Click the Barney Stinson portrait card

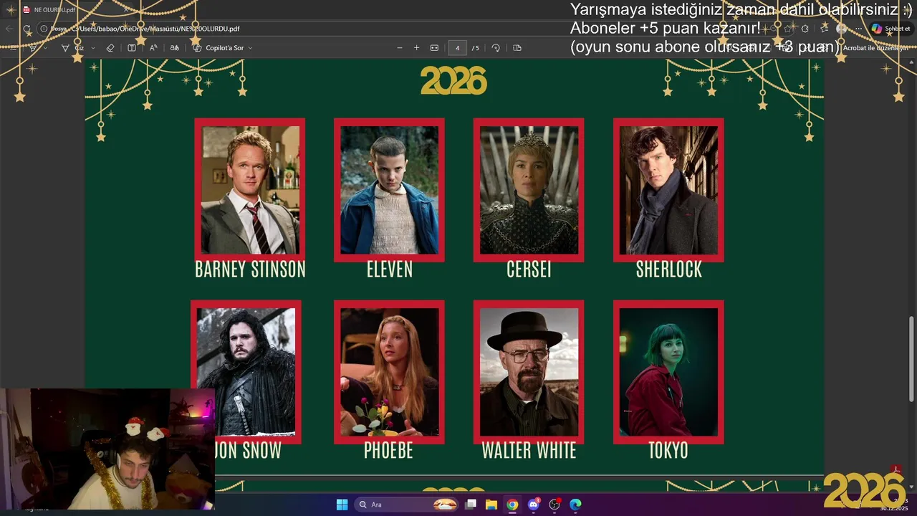click(250, 190)
